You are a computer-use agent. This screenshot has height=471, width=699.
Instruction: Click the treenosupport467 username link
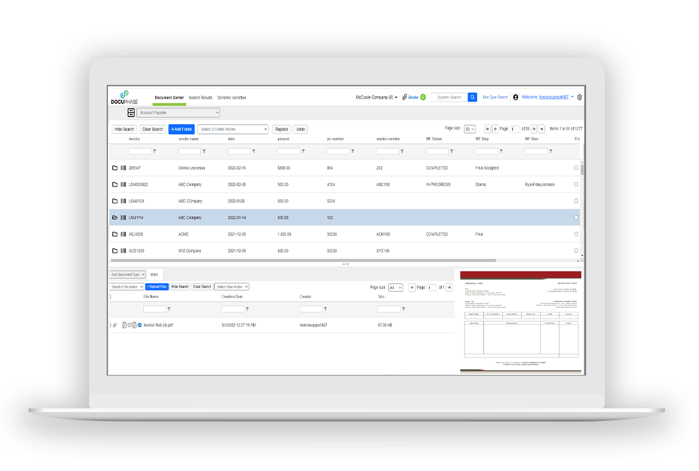click(554, 97)
